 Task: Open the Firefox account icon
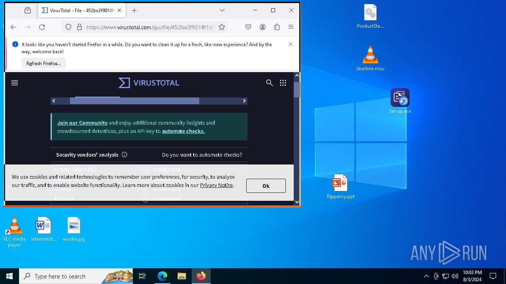point(262,27)
